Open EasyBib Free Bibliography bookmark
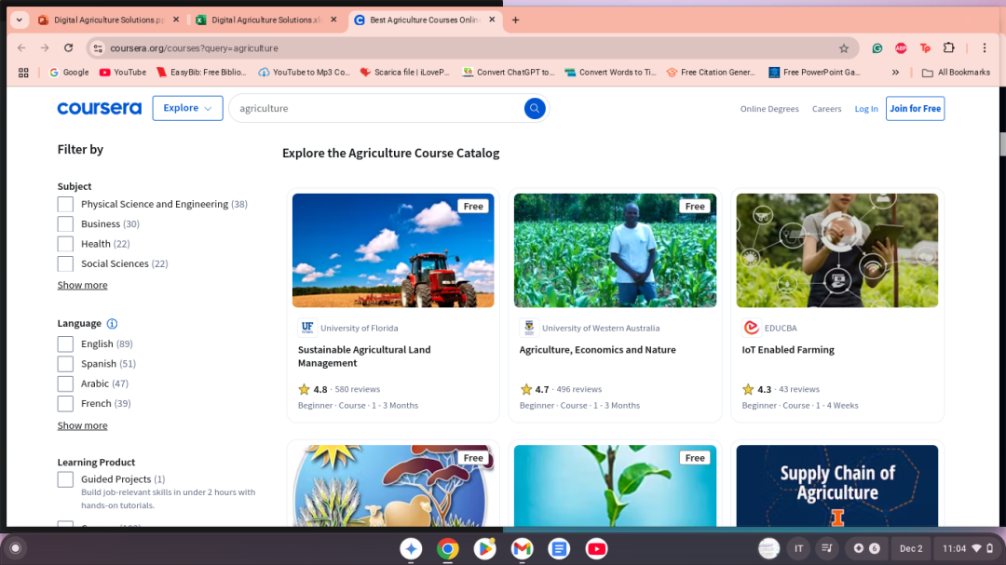 click(x=201, y=73)
